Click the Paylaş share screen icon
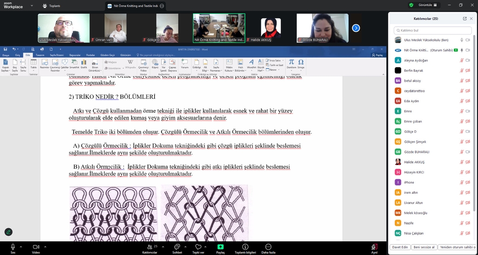 pos(220,247)
